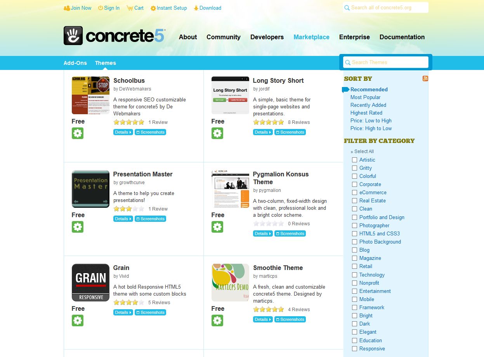Screen dimensions: 484x357
Task: Toggle the Corporate category checkbox
Action: [x=354, y=185]
